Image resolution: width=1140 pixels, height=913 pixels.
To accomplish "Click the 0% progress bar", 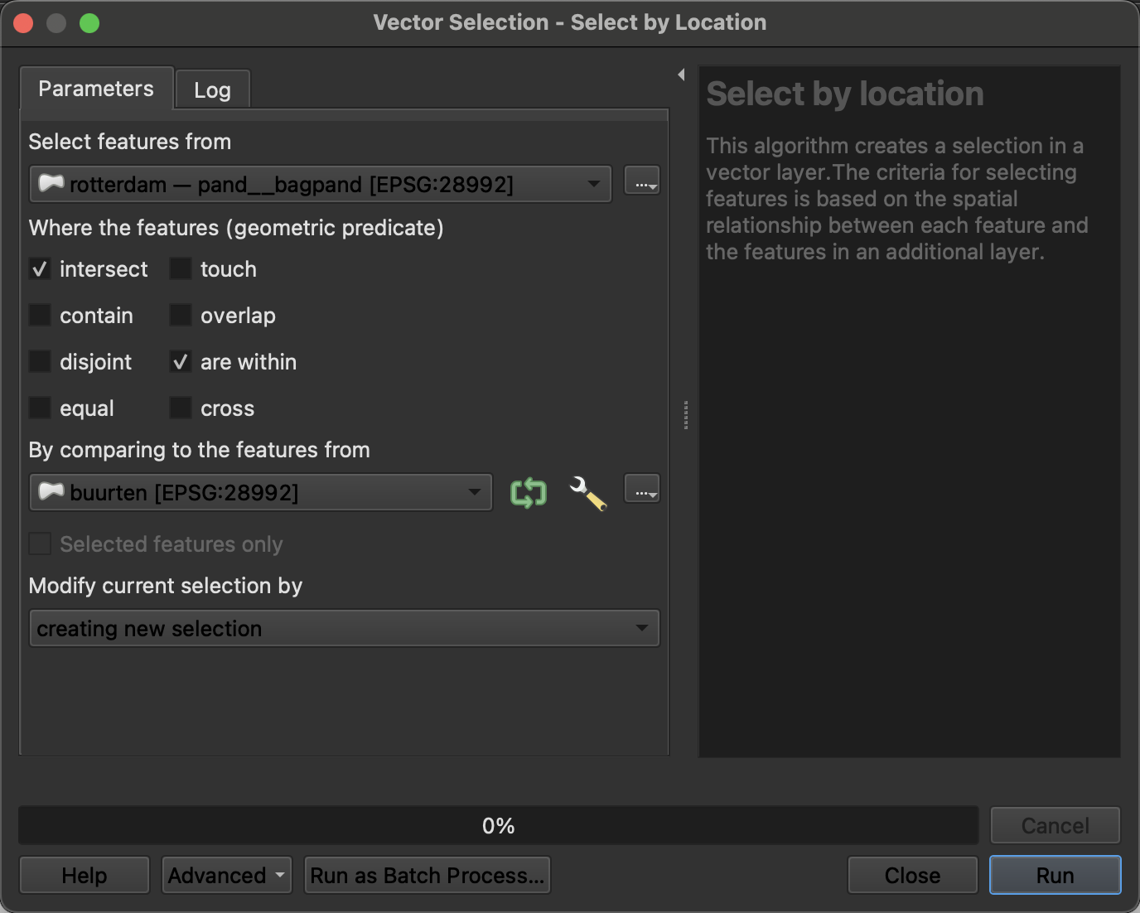I will pos(498,826).
